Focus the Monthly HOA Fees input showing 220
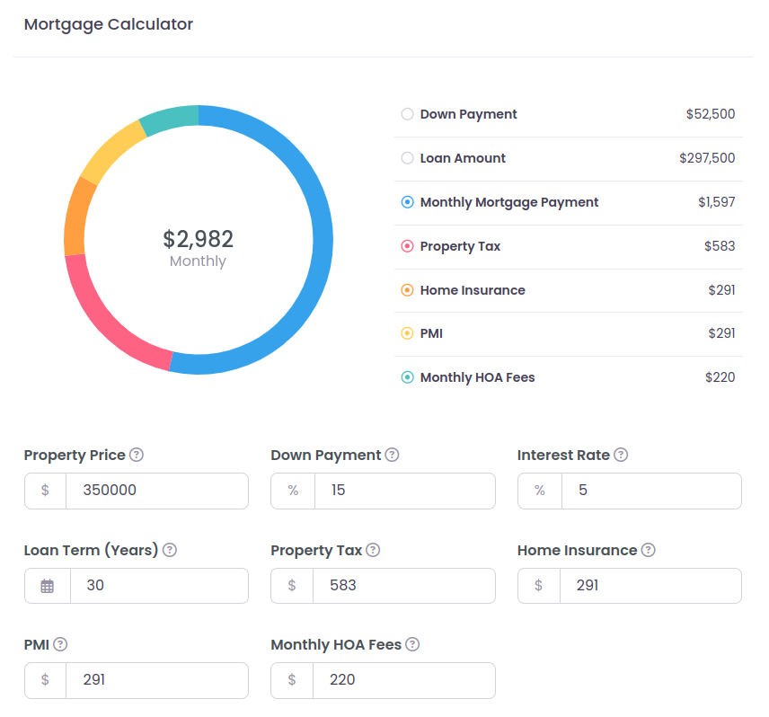This screenshot has height=717, width=769. [404, 680]
